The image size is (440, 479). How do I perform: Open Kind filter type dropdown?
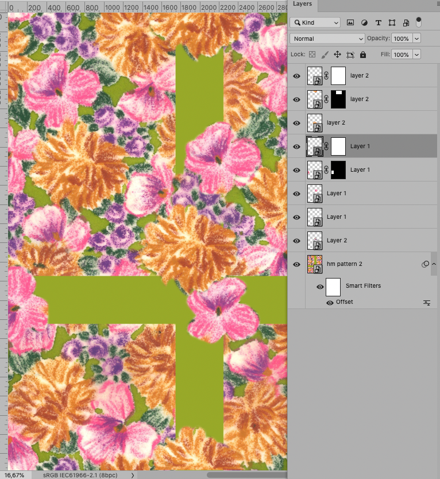point(315,22)
